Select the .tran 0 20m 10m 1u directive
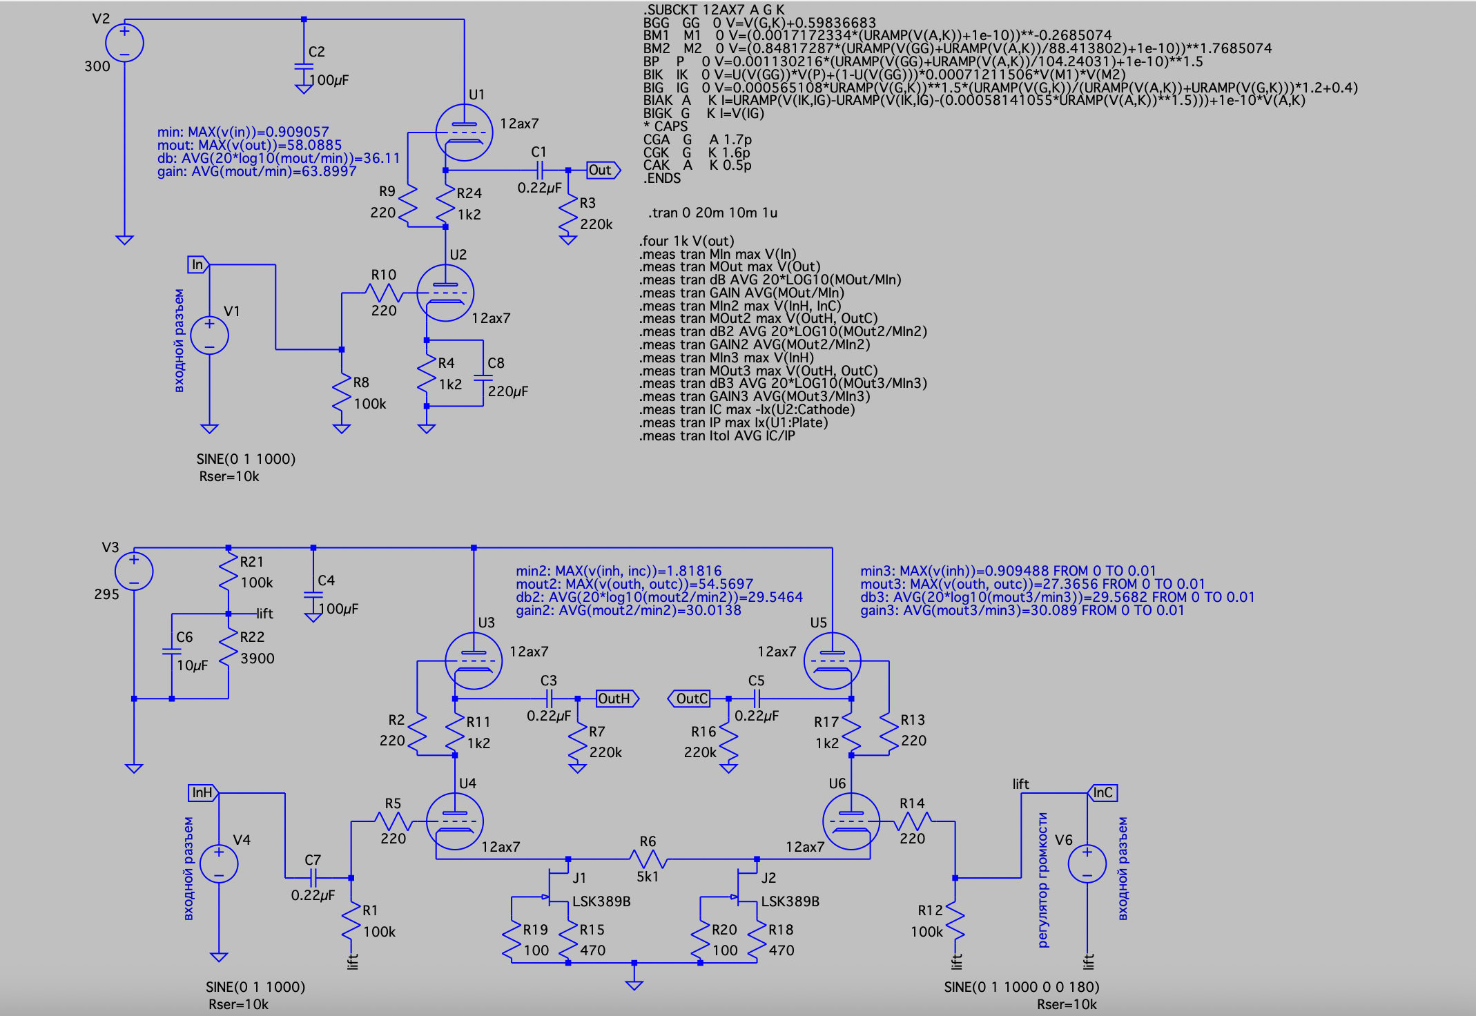1476x1016 pixels. 712,213
